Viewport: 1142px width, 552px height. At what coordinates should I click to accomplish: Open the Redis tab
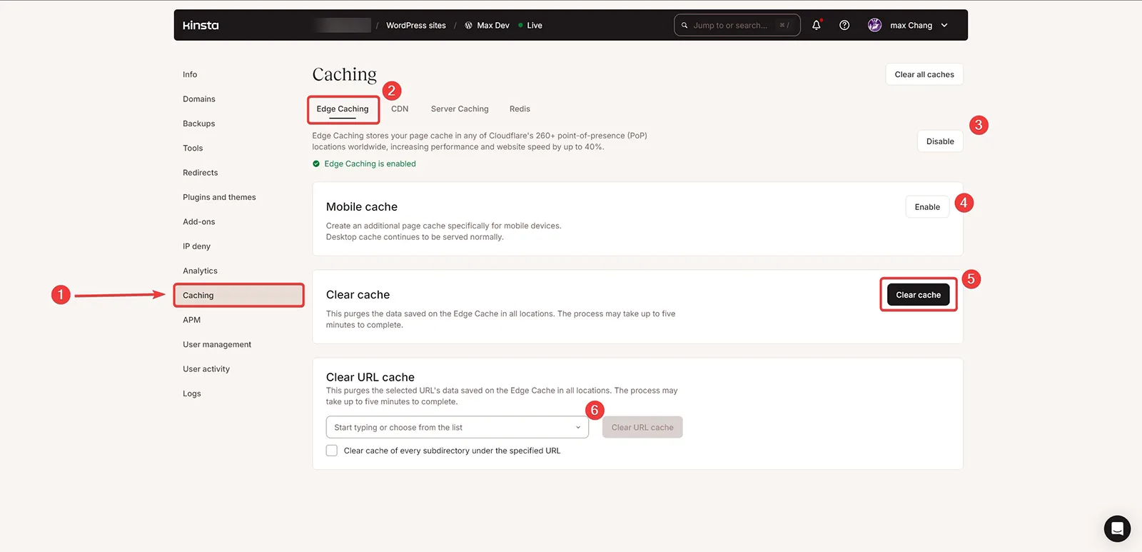pyautogui.click(x=520, y=109)
